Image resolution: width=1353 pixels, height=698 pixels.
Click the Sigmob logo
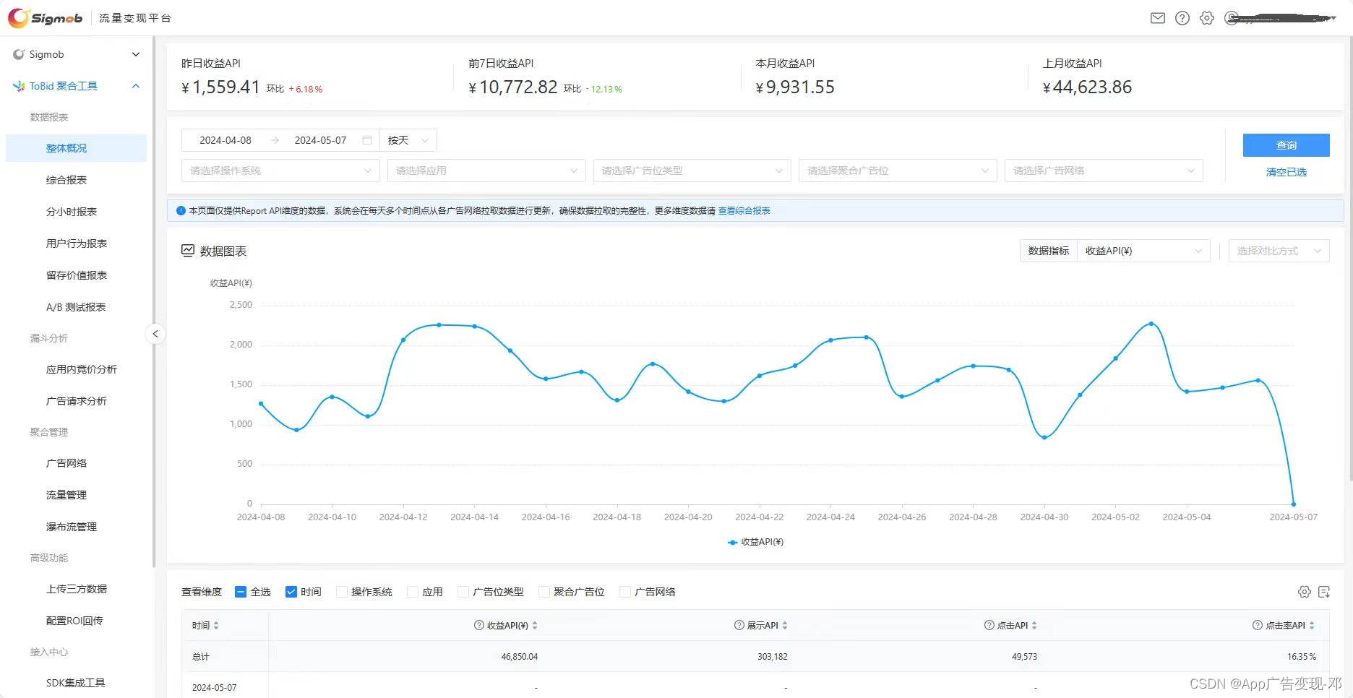tap(46, 18)
